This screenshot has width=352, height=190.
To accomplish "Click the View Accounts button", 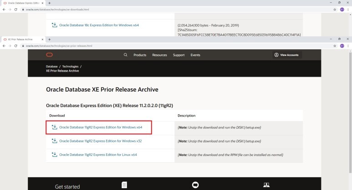I will coord(287,55).
